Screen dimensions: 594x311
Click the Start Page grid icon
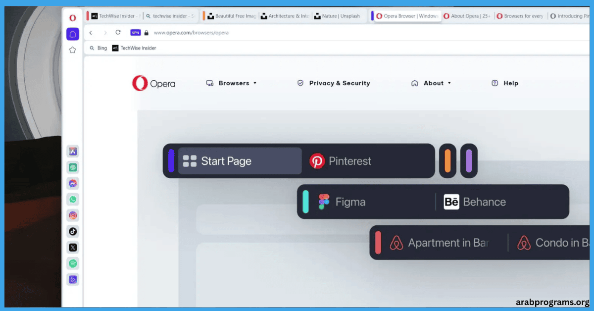coord(190,161)
